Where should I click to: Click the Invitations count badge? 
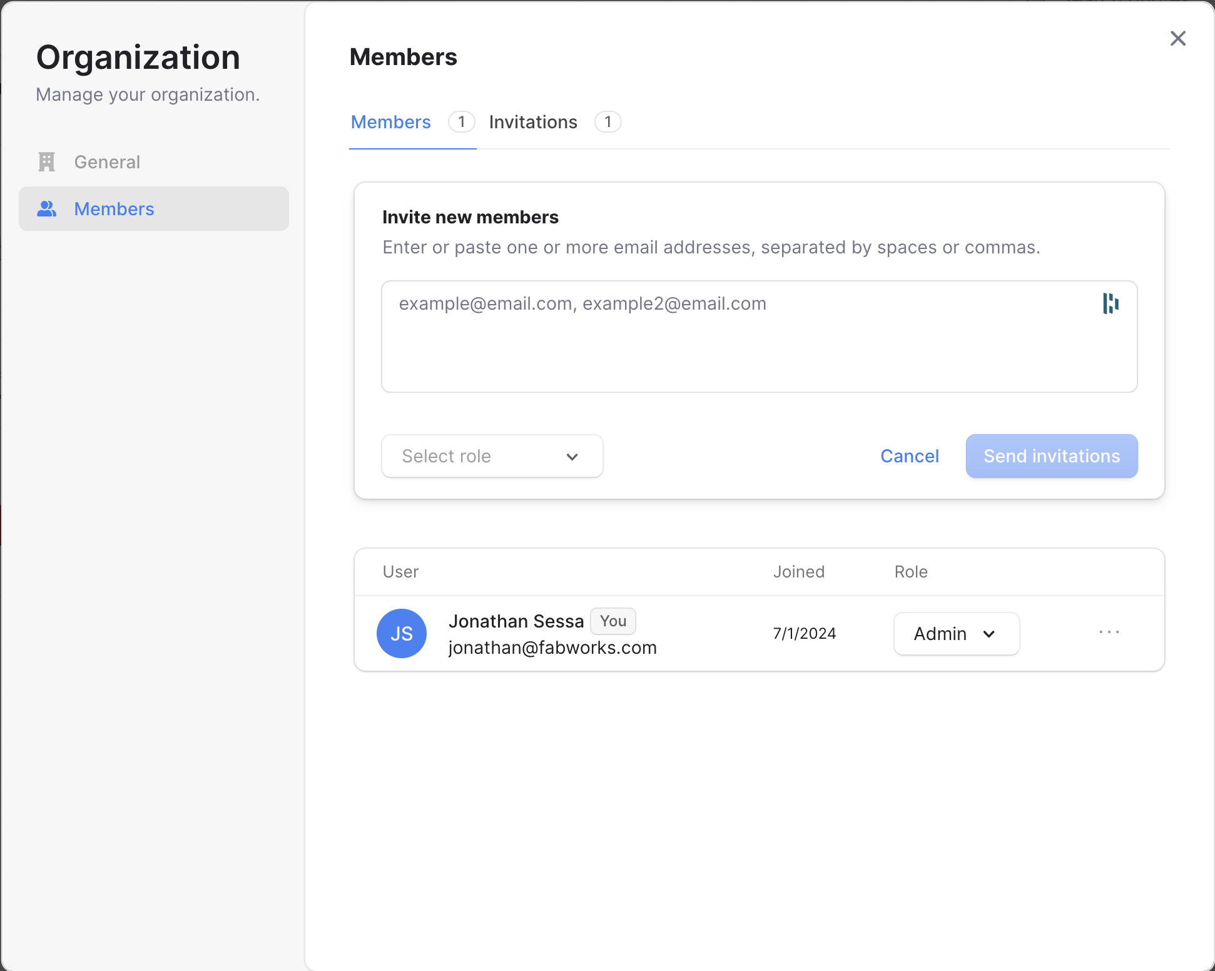pos(607,122)
